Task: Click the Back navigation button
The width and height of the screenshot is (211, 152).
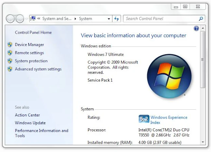Action: click(x=10, y=18)
